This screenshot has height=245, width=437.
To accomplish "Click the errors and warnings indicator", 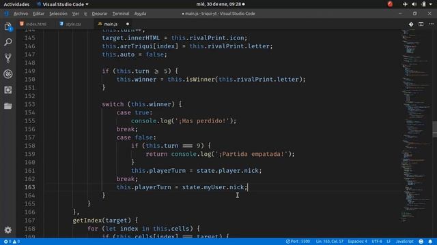I will pyautogui.click(x=12, y=242).
